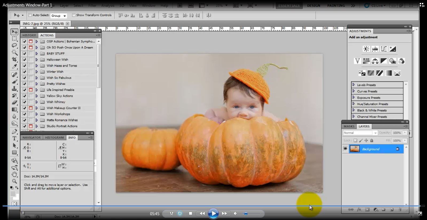Add a Brightness/Contrast adjustment
The image size is (427, 220).
[x=366, y=49]
